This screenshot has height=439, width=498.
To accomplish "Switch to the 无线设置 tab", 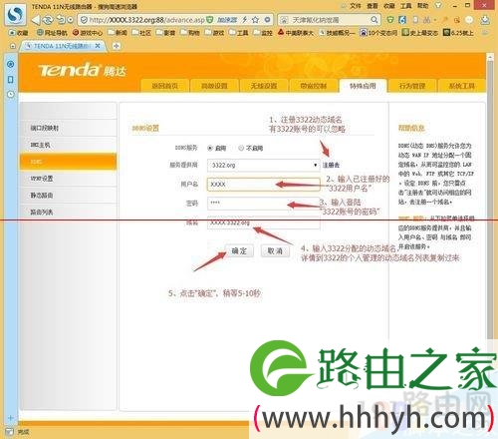I will click(264, 86).
